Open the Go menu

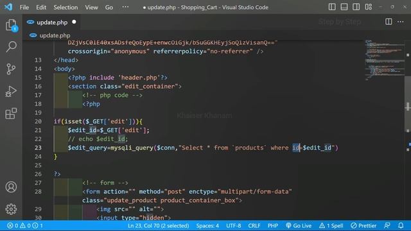pos(109,7)
